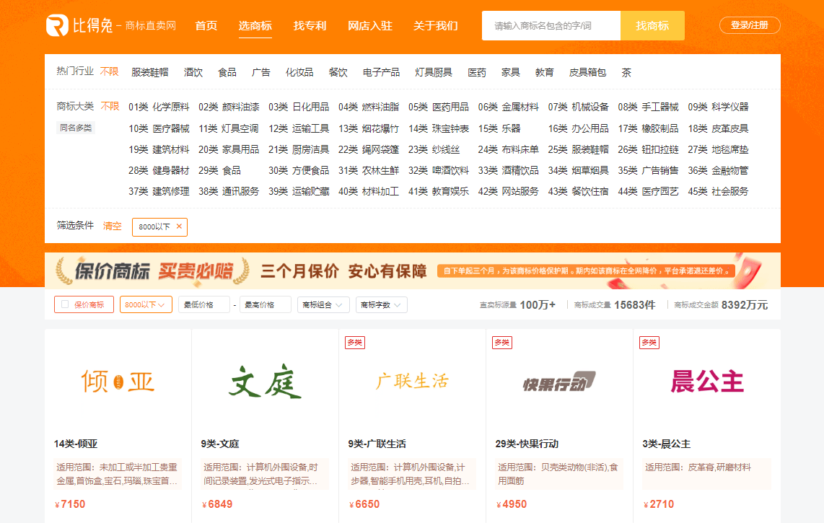The image size is (824, 523).
Task: Select 不限 under 热门行业
Action: click(x=109, y=71)
